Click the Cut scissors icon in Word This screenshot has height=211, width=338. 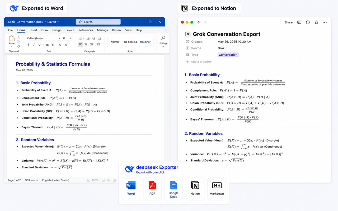point(18,37)
